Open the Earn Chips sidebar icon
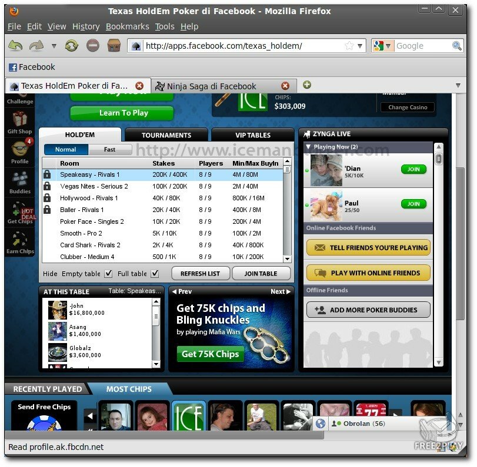Image resolution: width=477 pixels, height=467 pixels. [20, 243]
